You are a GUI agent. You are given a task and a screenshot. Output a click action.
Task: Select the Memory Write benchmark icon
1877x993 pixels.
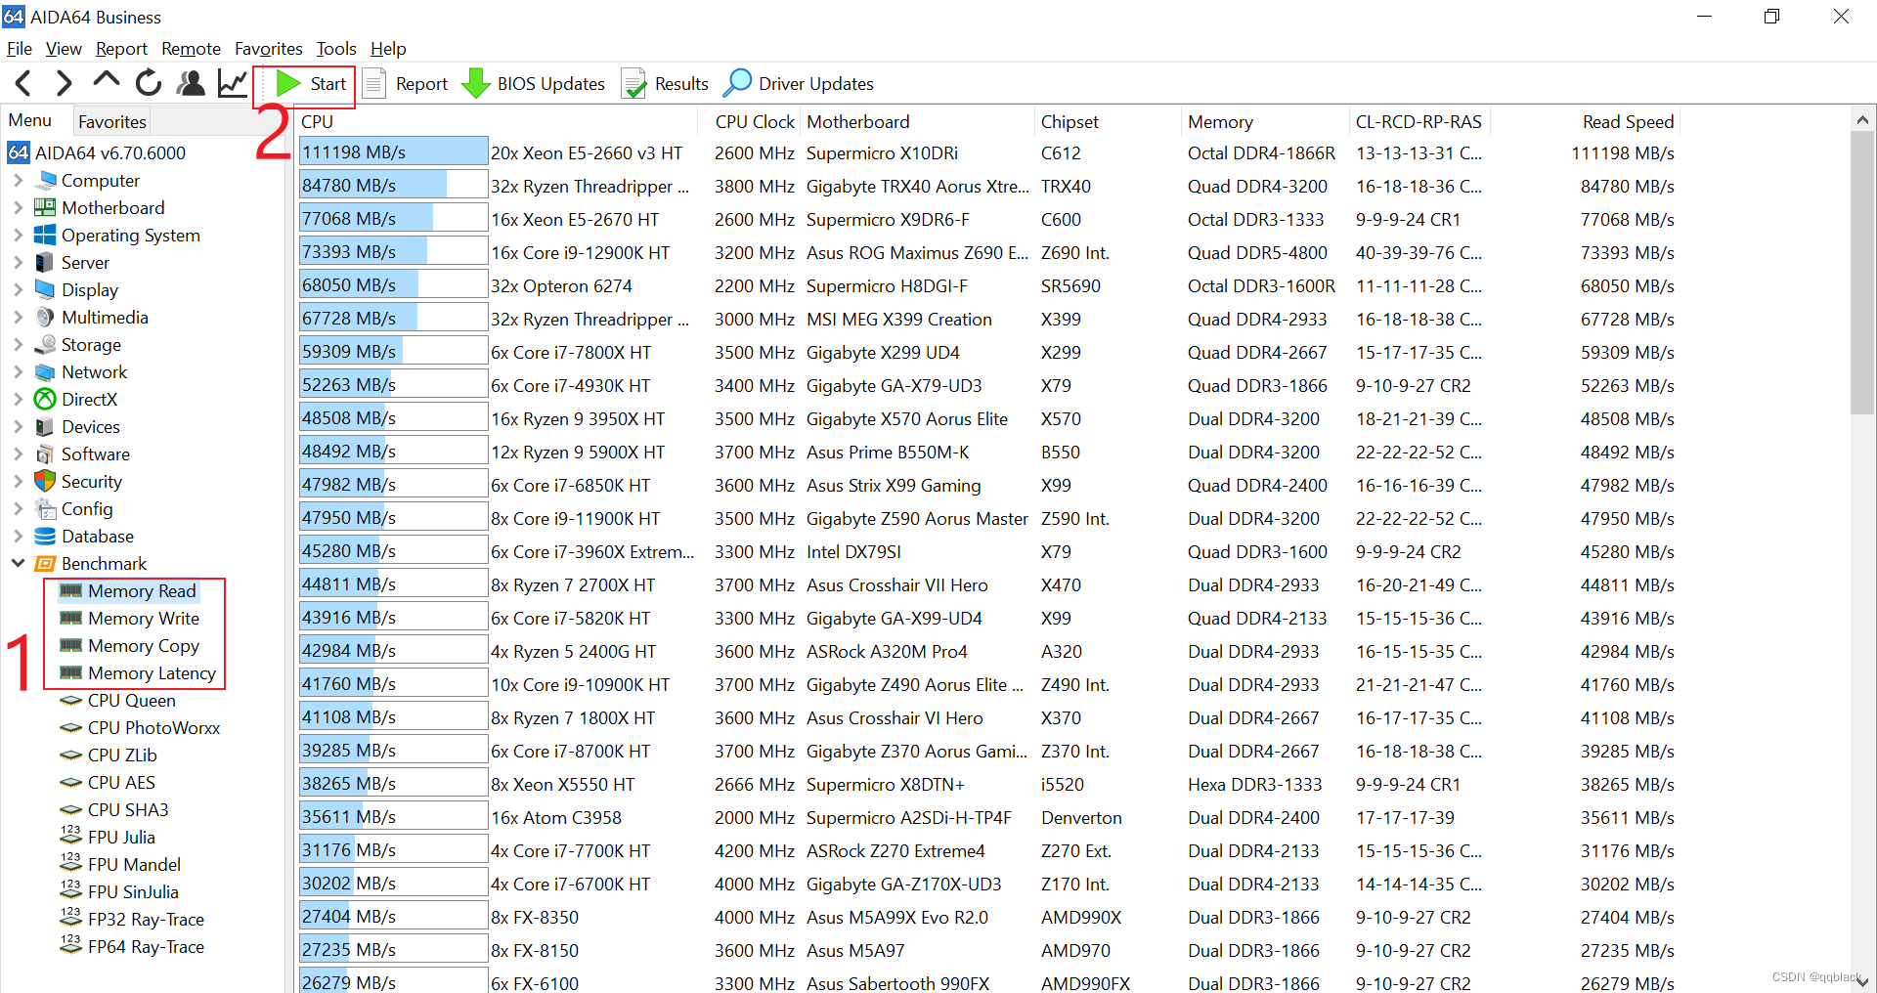coord(70,619)
